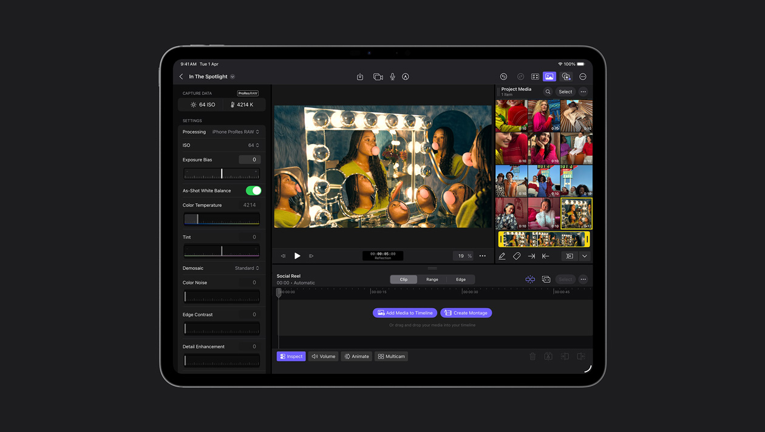765x432 pixels.
Task: Open the Multicam tab
Action: (x=391, y=356)
